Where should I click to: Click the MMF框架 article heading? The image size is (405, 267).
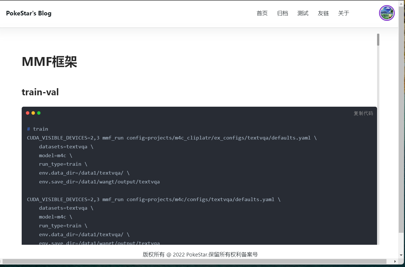[x=49, y=61]
